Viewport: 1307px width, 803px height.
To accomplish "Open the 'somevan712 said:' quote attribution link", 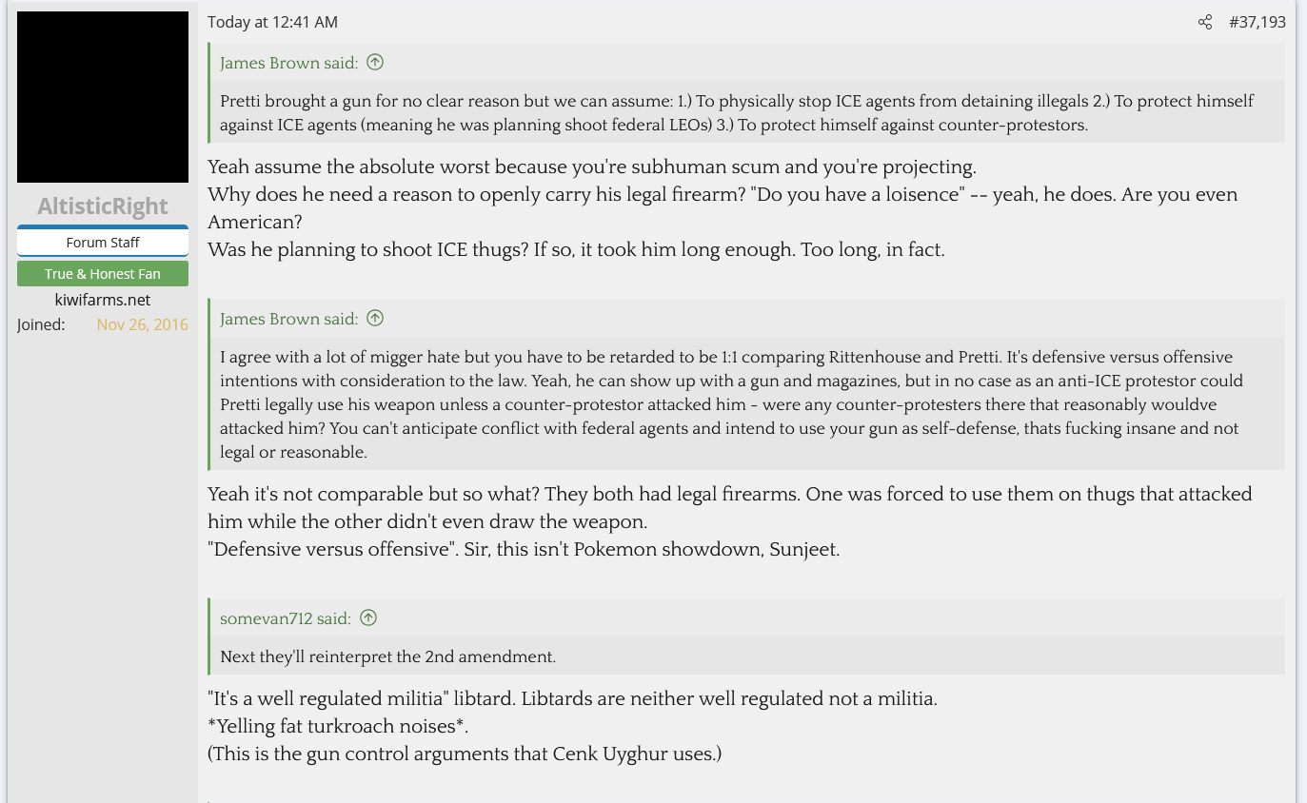I will (285, 618).
